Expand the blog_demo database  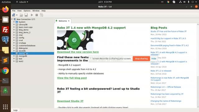[x=14, y=30]
